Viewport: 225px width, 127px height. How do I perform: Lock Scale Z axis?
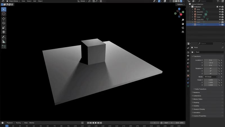[219, 85]
